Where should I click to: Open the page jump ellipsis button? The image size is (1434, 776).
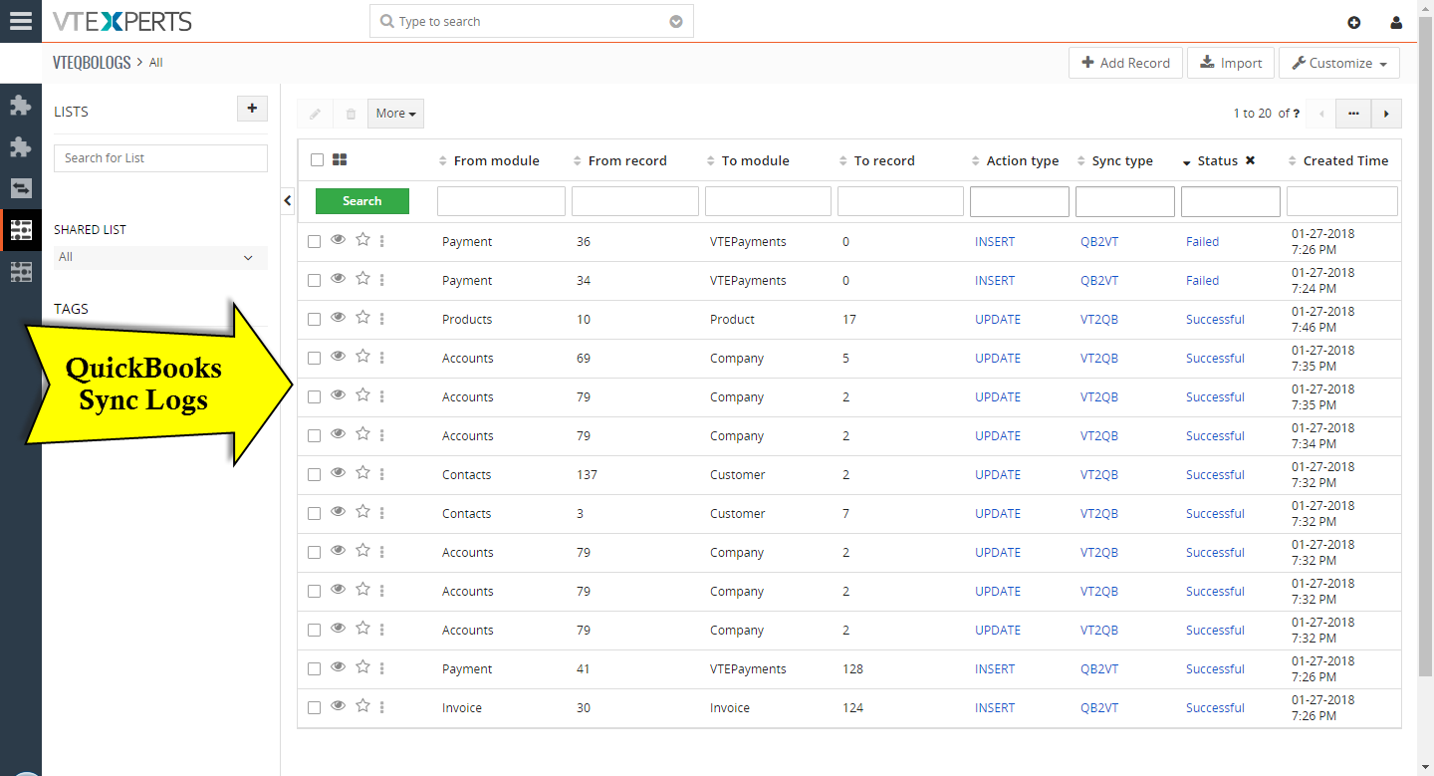coord(1353,114)
